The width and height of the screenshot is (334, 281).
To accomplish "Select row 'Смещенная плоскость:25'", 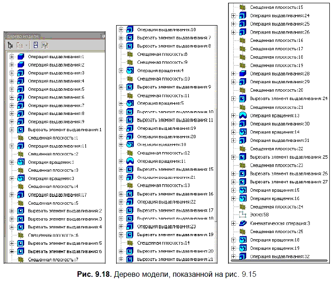I will [x=276, y=232].
